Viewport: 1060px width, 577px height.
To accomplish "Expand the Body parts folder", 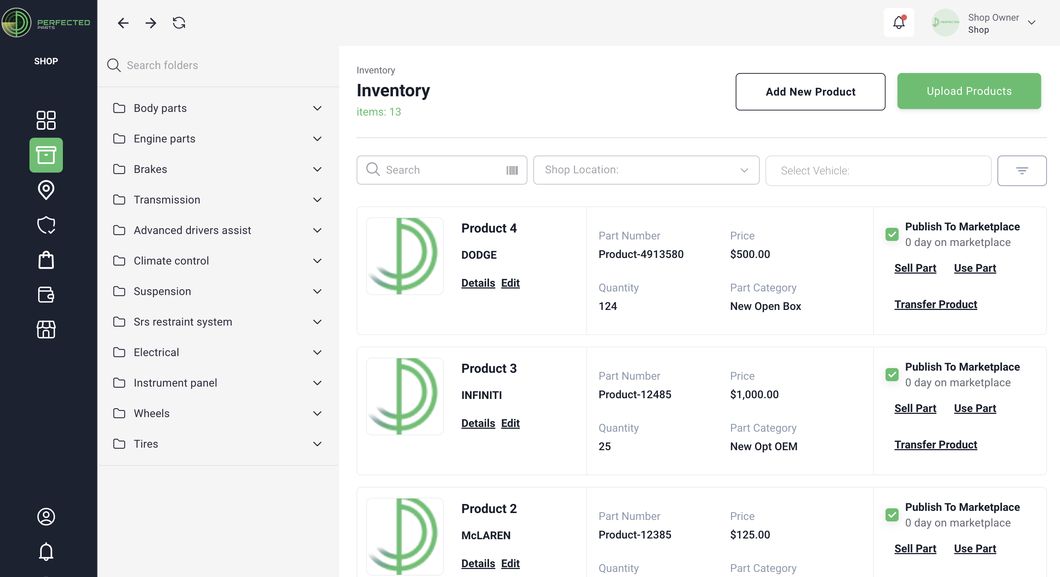I will tap(317, 108).
